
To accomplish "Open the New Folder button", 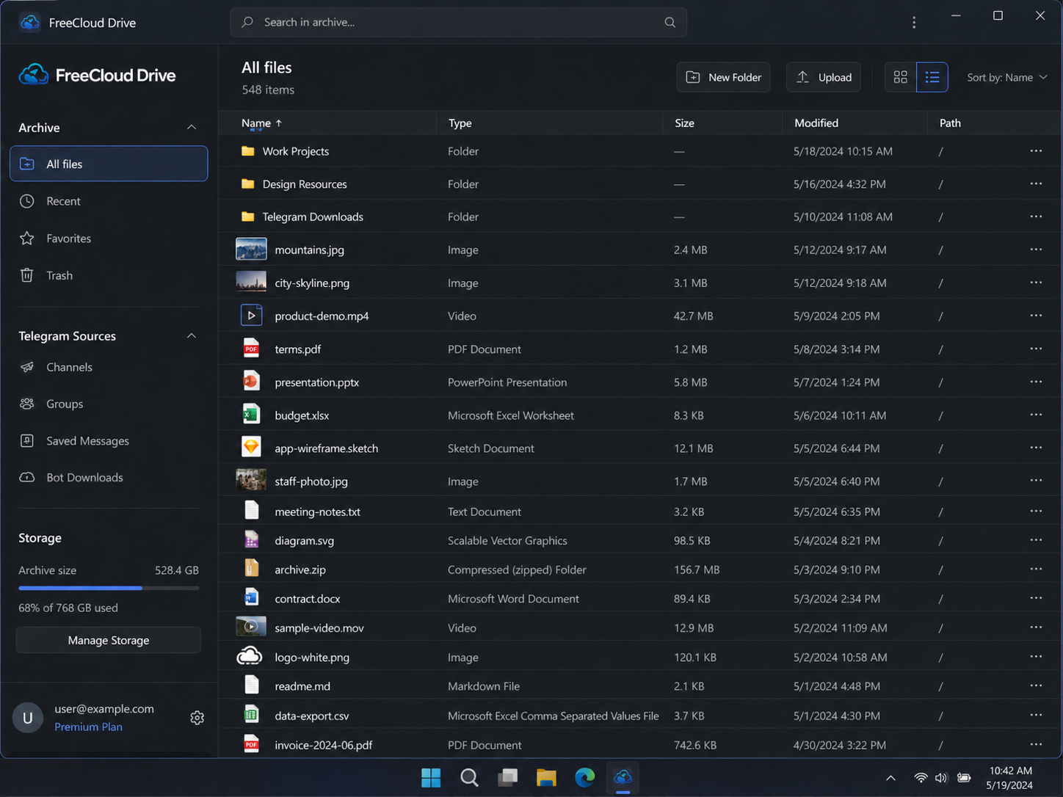I will (723, 77).
